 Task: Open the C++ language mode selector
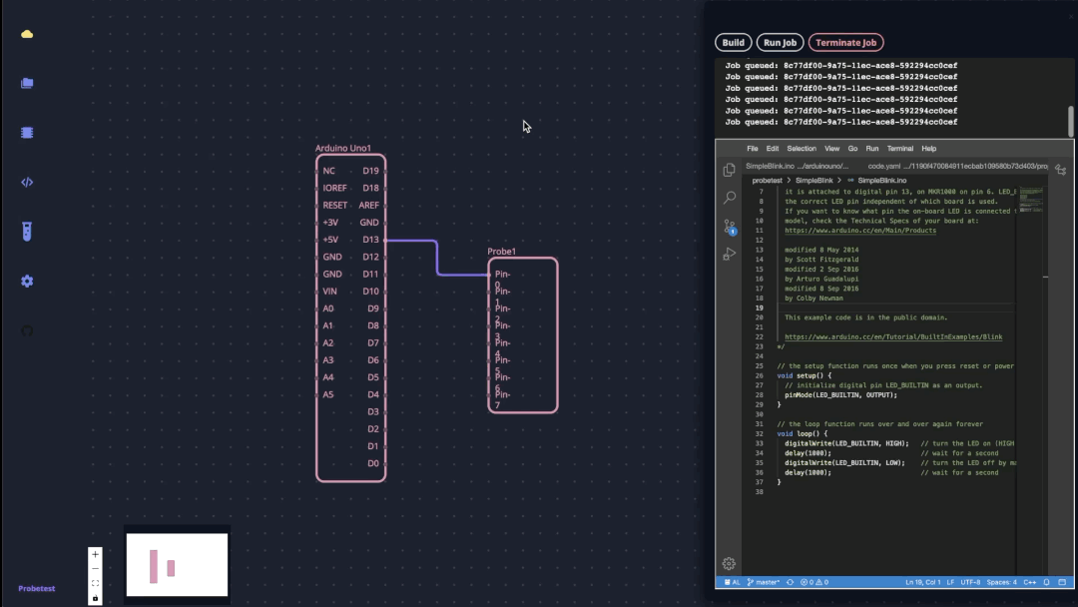point(1030,581)
